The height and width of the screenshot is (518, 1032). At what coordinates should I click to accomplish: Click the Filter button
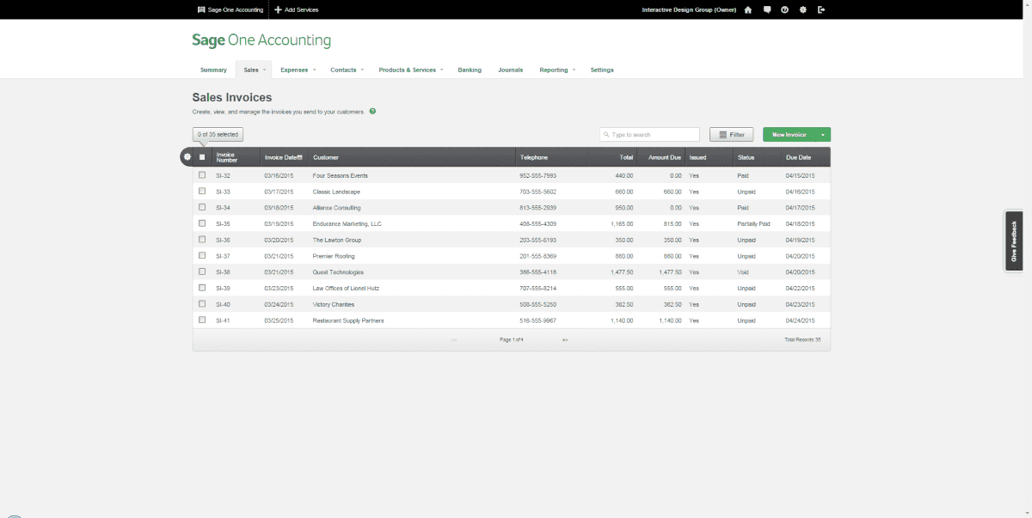(731, 135)
